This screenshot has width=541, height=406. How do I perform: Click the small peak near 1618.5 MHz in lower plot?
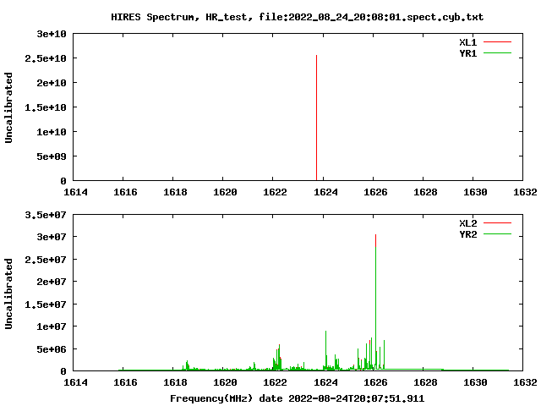(187, 365)
